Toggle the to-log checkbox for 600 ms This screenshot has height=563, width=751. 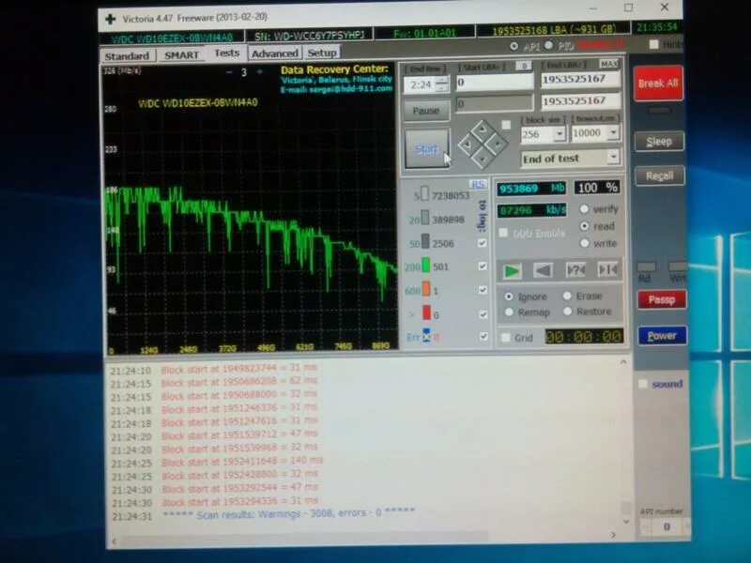pyautogui.click(x=483, y=290)
